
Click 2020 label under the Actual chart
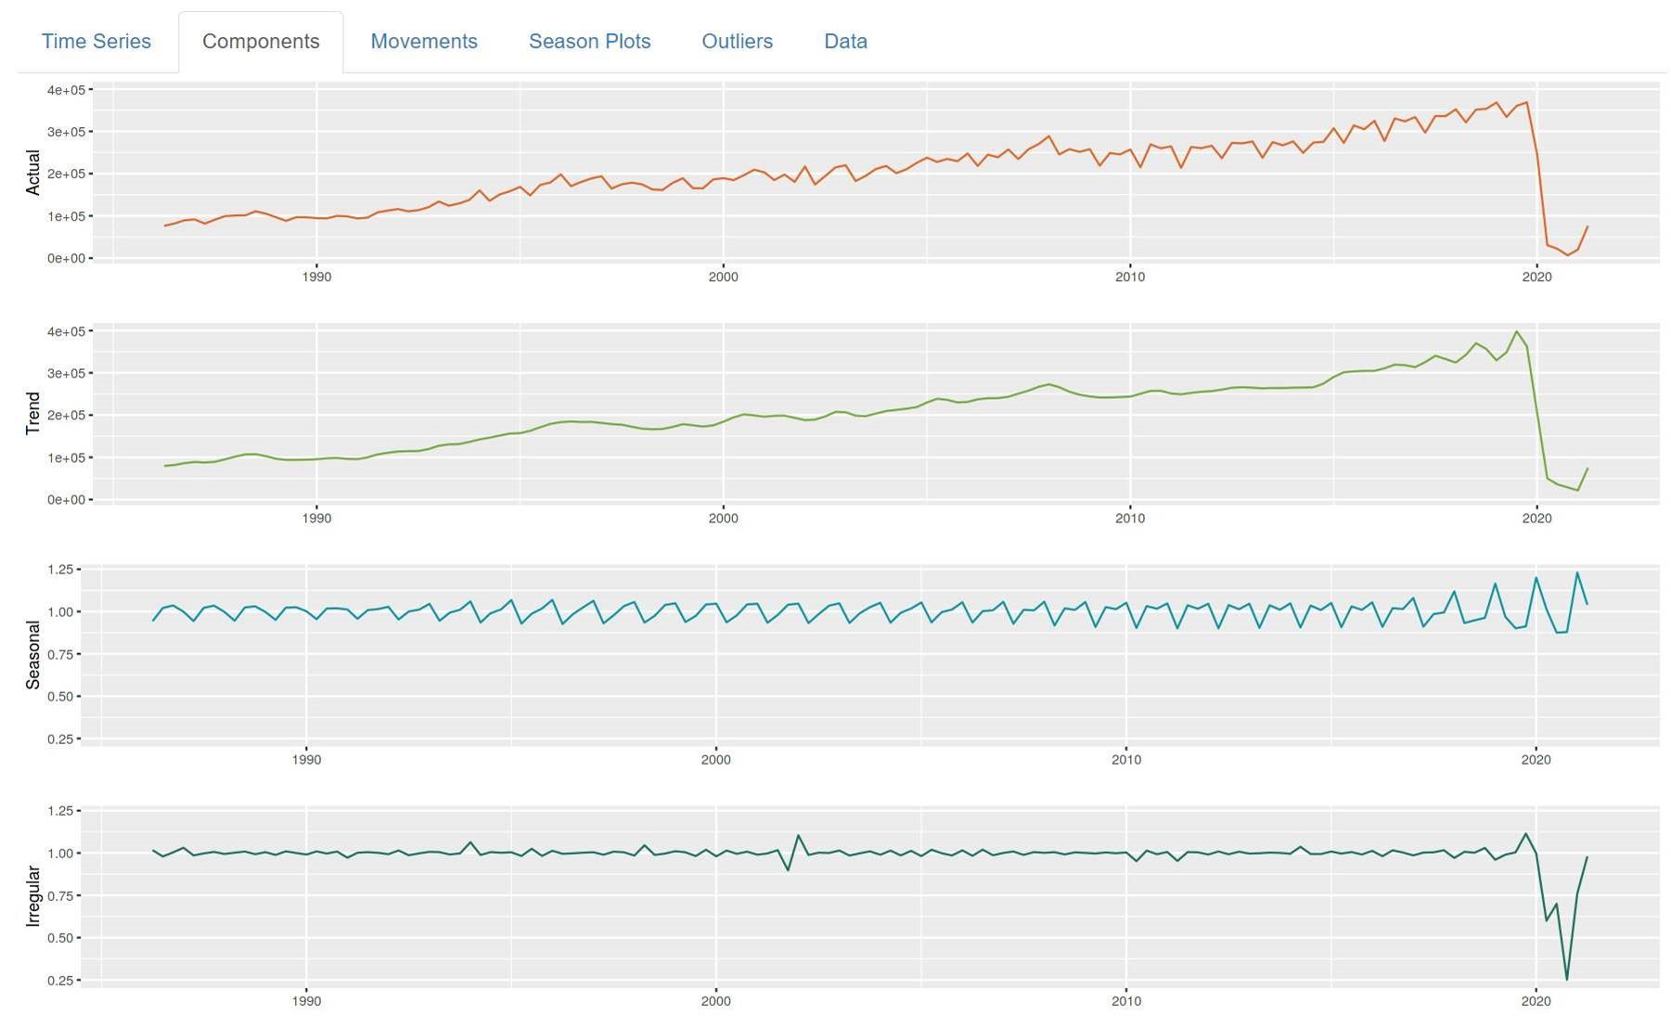(x=1536, y=276)
